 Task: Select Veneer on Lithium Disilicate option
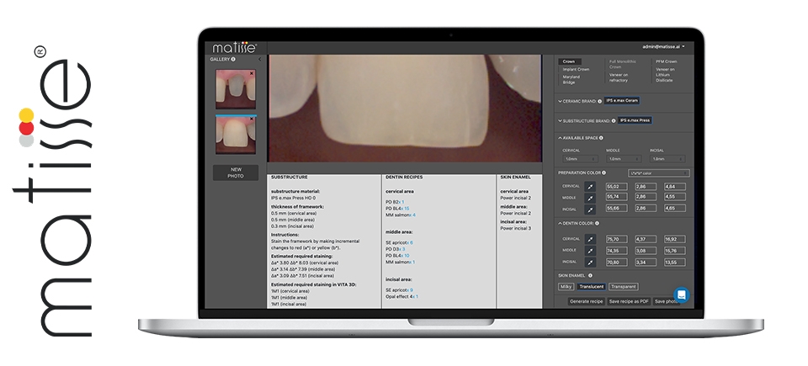[x=665, y=75]
